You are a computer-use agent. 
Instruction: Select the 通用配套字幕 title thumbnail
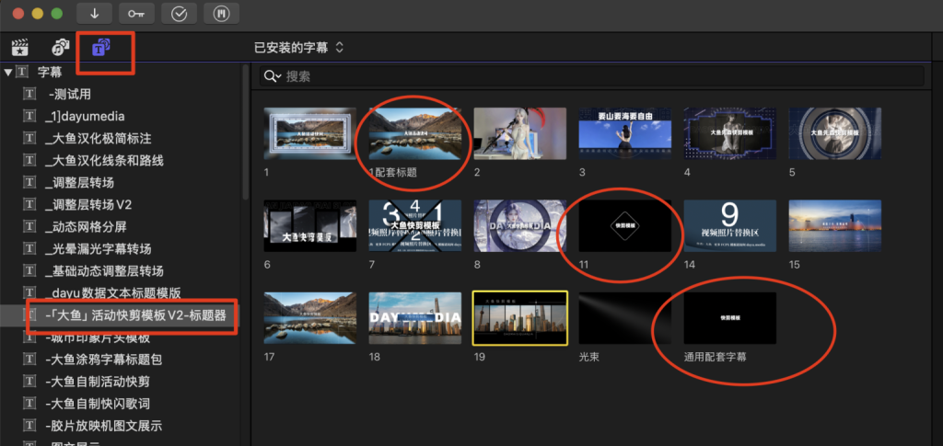click(x=729, y=318)
